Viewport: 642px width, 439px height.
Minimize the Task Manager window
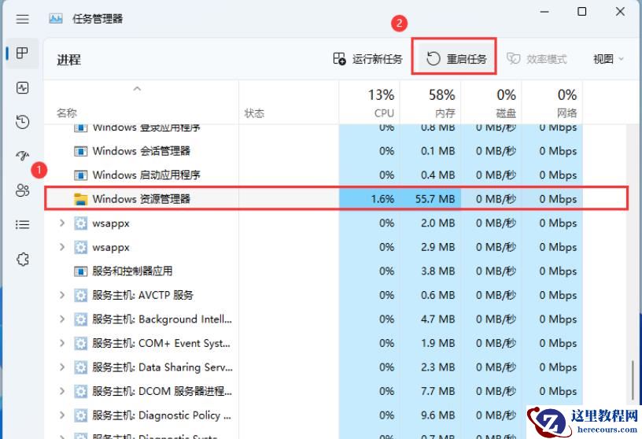[544, 12]
